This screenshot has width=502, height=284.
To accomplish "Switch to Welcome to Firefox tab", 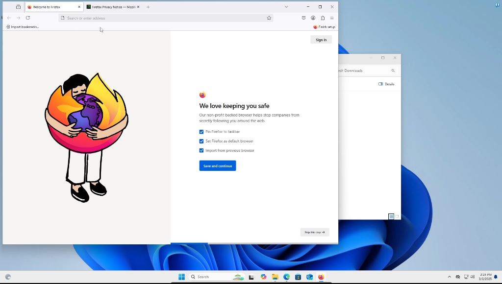I will [x=54, y=7].
